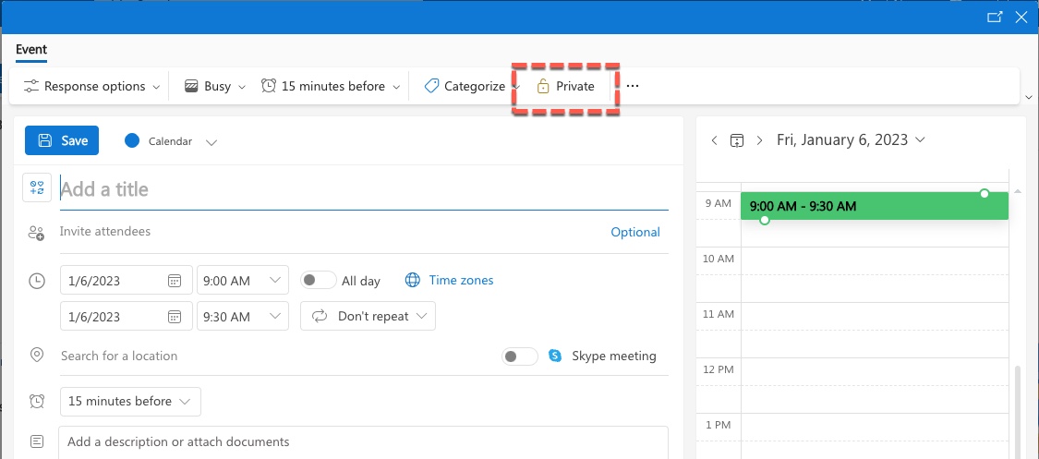The image size is (1039, 459).
Task: Select the 9:00 AM - 9:30 AM event block
Action: [x=875, y=206]
